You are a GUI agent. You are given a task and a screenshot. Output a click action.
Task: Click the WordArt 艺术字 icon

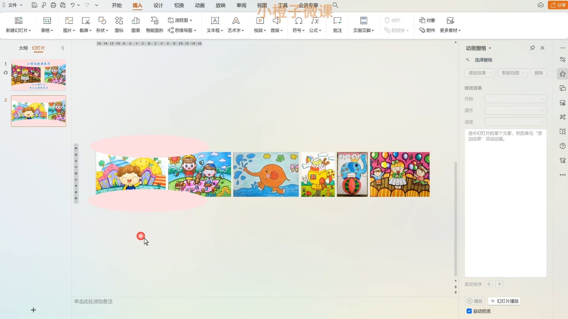point(236,21)
